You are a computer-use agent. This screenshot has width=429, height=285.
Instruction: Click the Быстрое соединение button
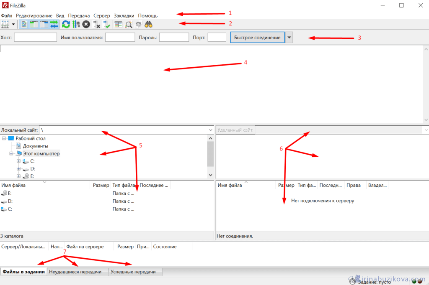[x=257, y=38]
